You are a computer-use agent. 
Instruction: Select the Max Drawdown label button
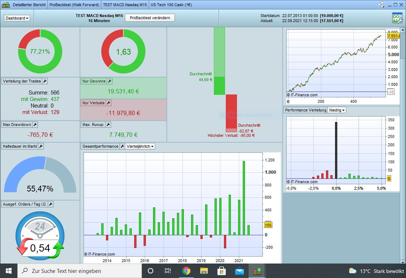tap(17, 125)
